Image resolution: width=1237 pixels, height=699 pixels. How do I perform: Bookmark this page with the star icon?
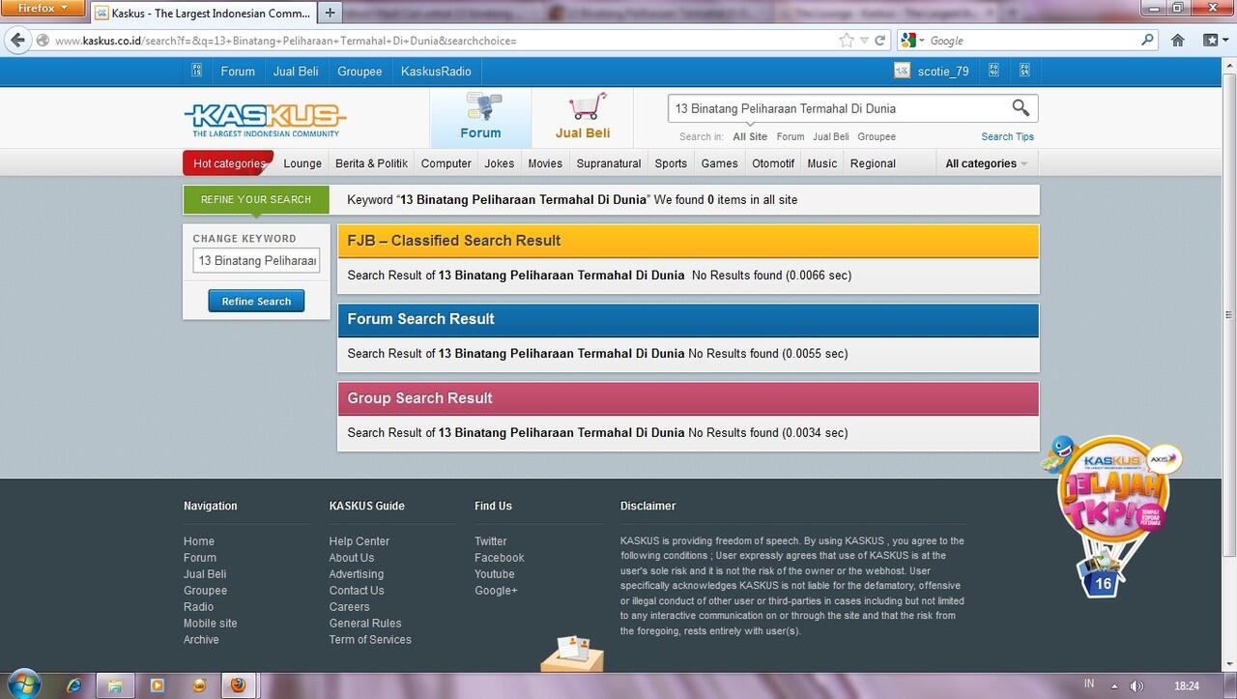(x=847, y=41)
